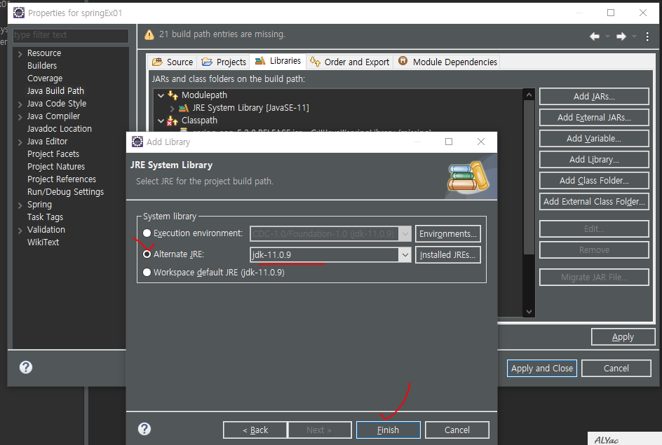The image size is (662, 445).
Task: Click Add External JARs... button
Action: 594,117
